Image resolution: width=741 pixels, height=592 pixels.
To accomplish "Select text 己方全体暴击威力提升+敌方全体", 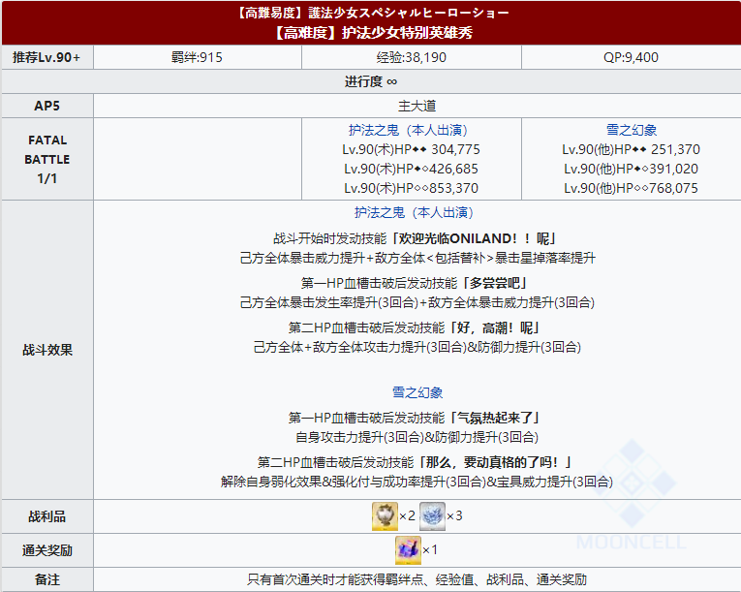I will 332,258.
